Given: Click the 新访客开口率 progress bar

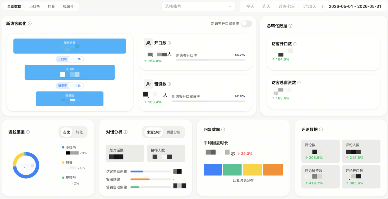Looking at the screenshot, I should click(x=210, y=60).
